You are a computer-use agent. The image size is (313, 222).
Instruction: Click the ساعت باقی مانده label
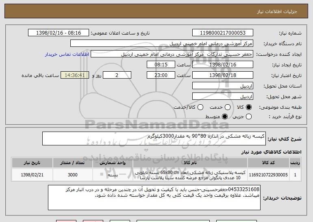pos(40,75)
